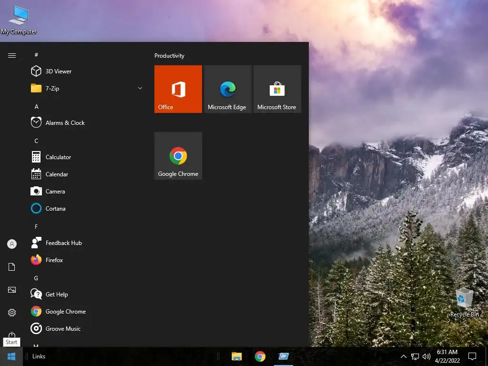Click the Power icon in Start sidebar
The width and height of the screenshot is (488, 366).
(12, 335)
